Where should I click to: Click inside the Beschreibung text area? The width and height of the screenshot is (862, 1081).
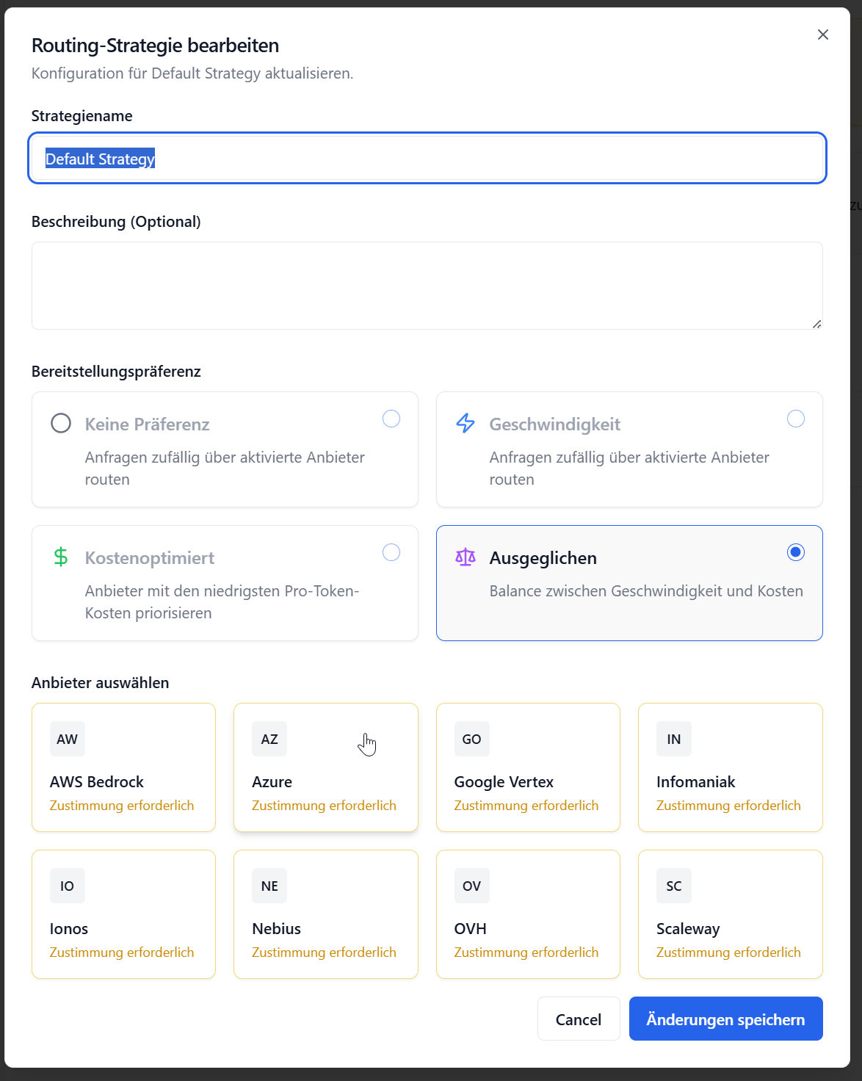pyautogui.click(x=427, y=286)
